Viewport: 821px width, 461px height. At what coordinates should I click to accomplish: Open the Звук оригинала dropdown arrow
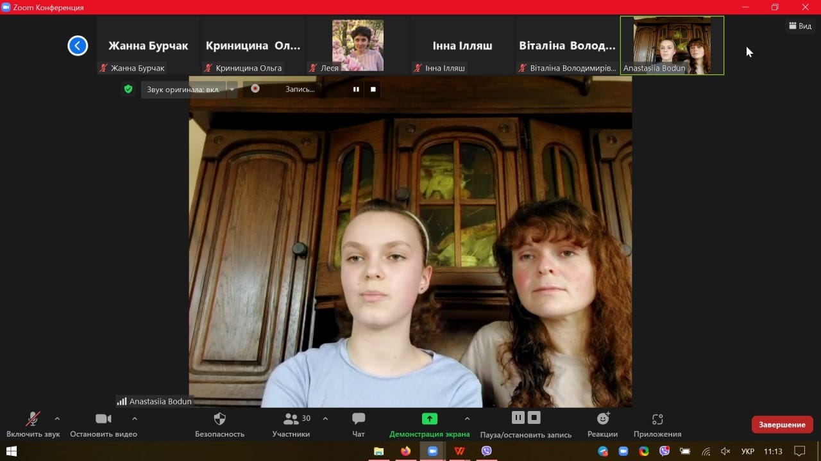pos(232,89)
